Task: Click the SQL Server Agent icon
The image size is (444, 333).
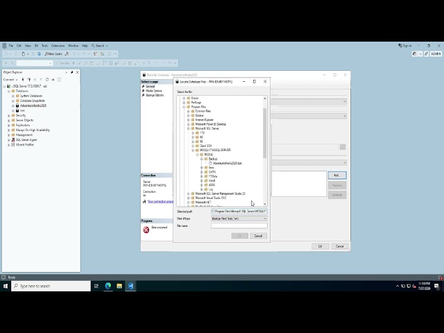Action: 13,139
